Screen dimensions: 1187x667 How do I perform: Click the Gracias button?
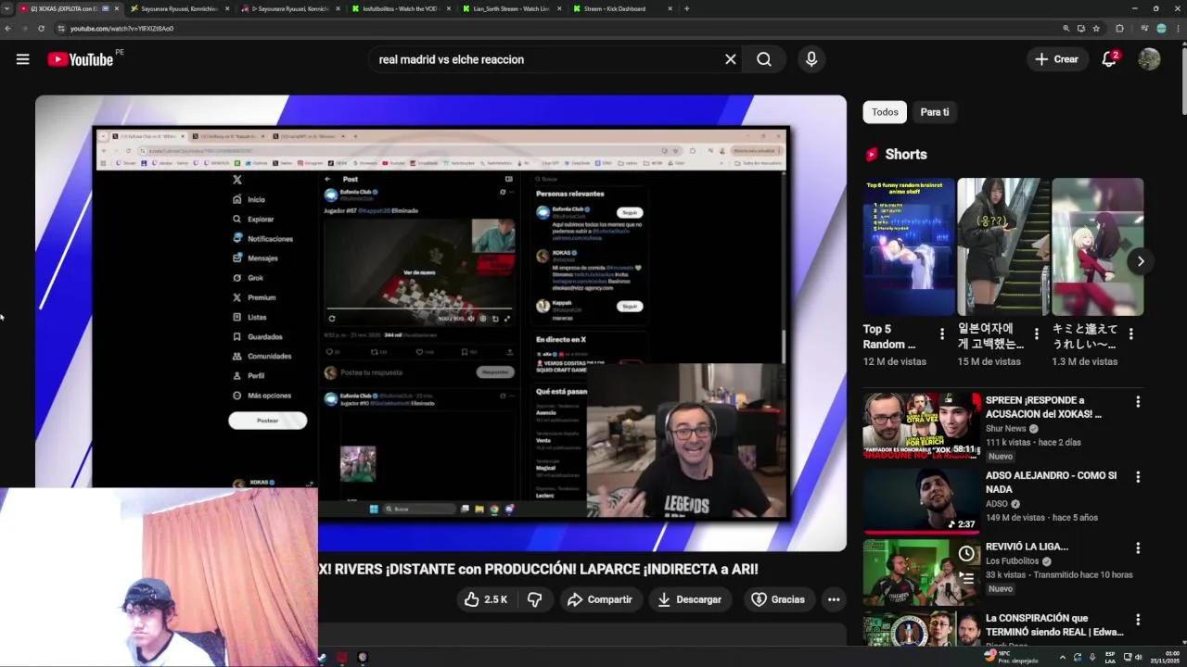778,599
